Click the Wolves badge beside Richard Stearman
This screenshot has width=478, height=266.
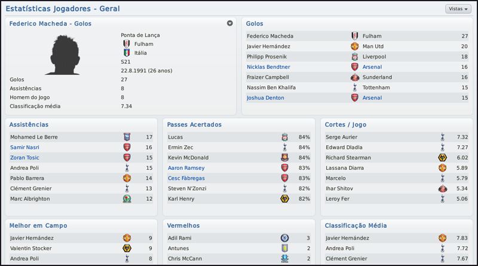pos(443,157)
